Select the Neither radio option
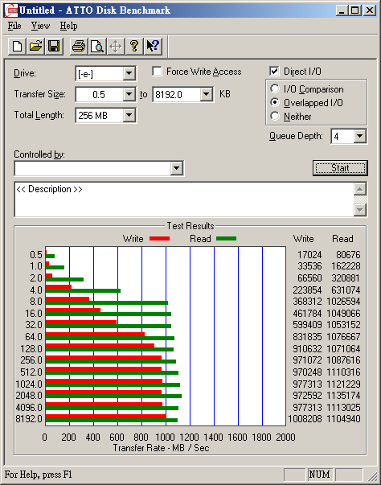381x485 pixels. (274, 117)
